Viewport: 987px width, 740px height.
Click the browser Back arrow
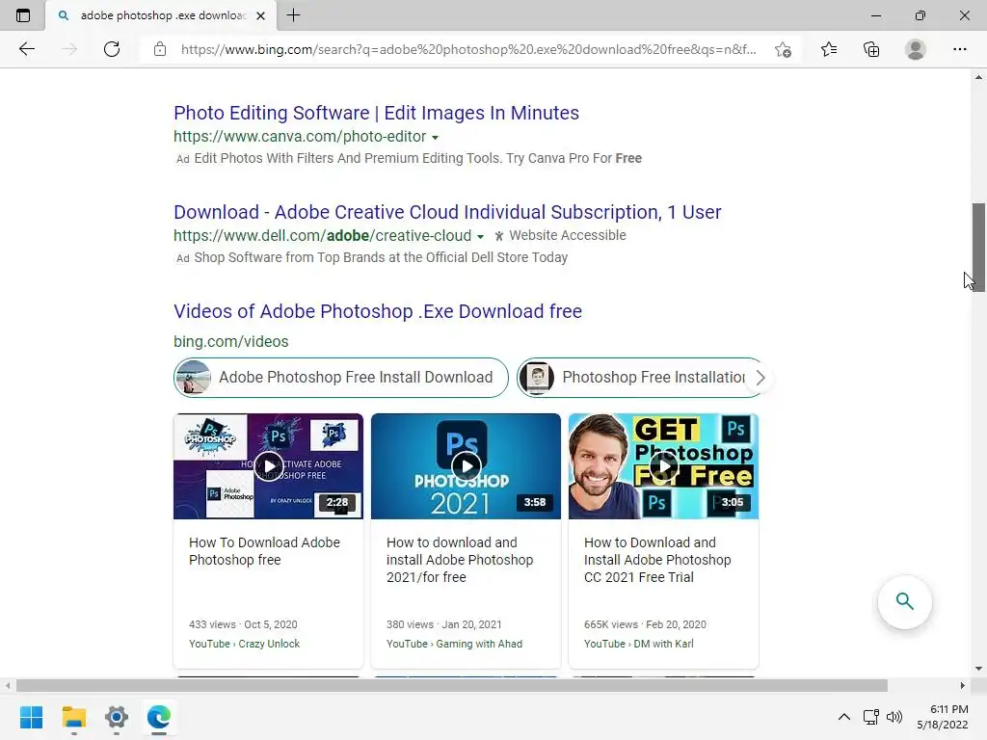26,49
